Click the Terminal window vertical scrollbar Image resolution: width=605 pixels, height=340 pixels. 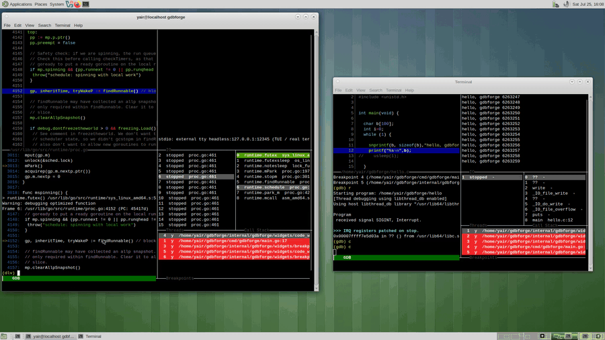(590, 182)
